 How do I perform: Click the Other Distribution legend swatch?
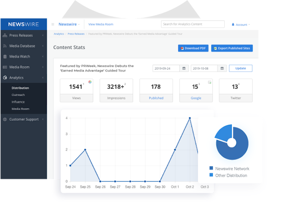pyautogui.click(x=211, y=175)
